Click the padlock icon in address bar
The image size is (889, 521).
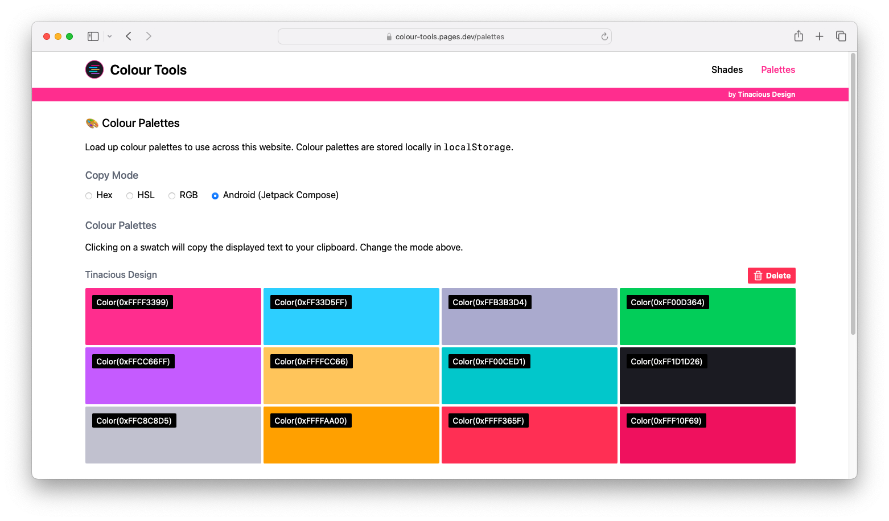389,36
